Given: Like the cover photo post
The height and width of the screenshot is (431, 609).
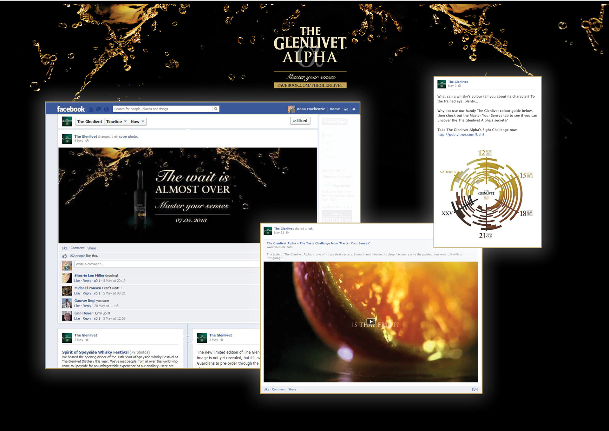Looking at the screenshot, I should (x=65, y=248).
